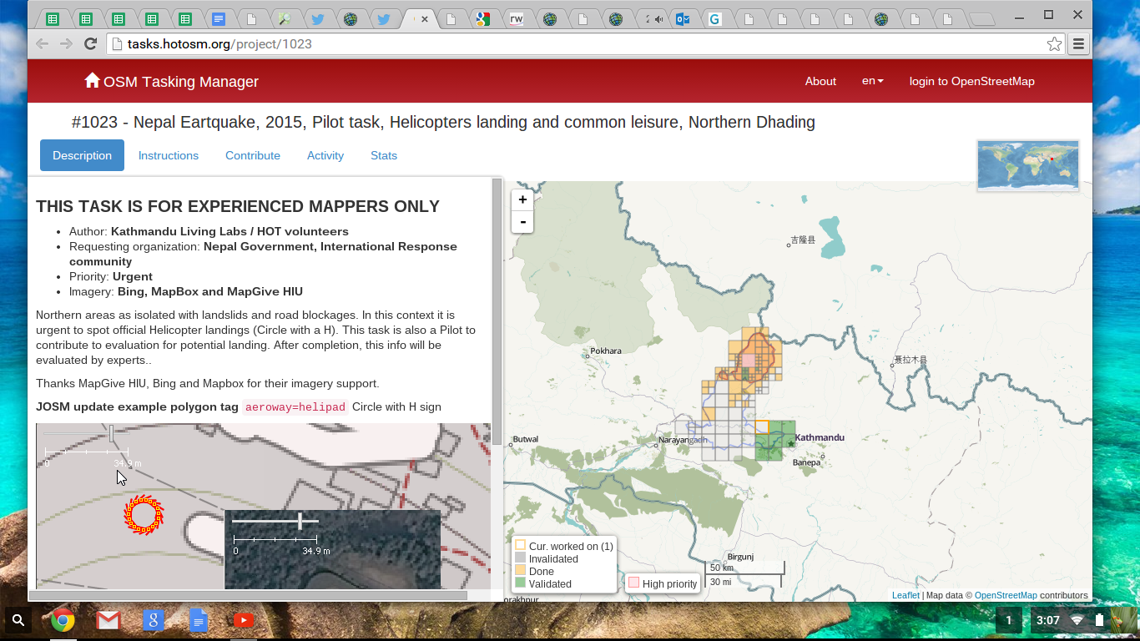Click login to OpenStreetMap
Image resolution: width=1140 pixels, height=641 pixels.
971,81
